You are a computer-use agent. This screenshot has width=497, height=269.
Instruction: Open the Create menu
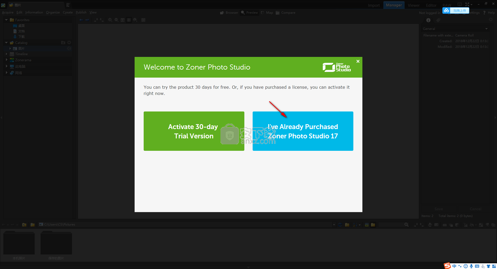point(68,12)
